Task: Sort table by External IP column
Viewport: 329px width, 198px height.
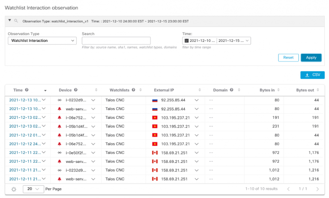Action: click(199, 90)
